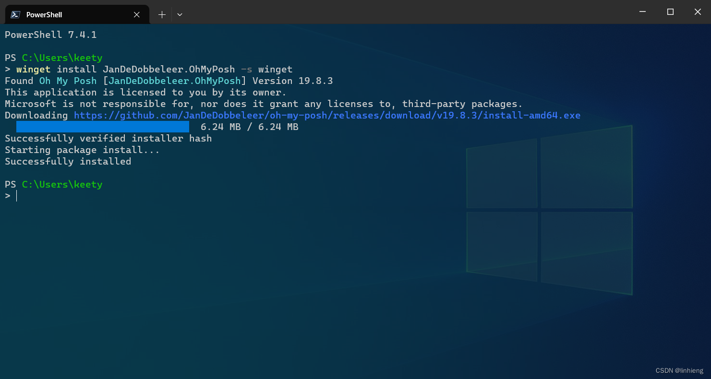Screen dimensions: 711x379
Task: Click 'Successfully installed' line
Action: point(68,161)
